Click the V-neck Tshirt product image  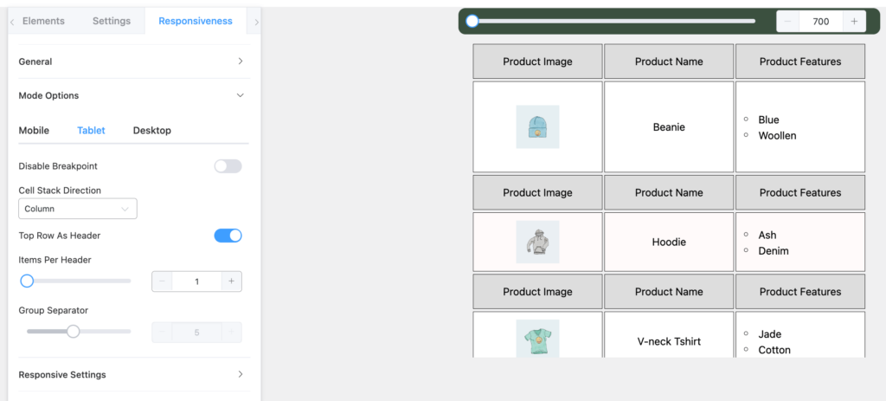pyautogui.click(x=537, y=339)
